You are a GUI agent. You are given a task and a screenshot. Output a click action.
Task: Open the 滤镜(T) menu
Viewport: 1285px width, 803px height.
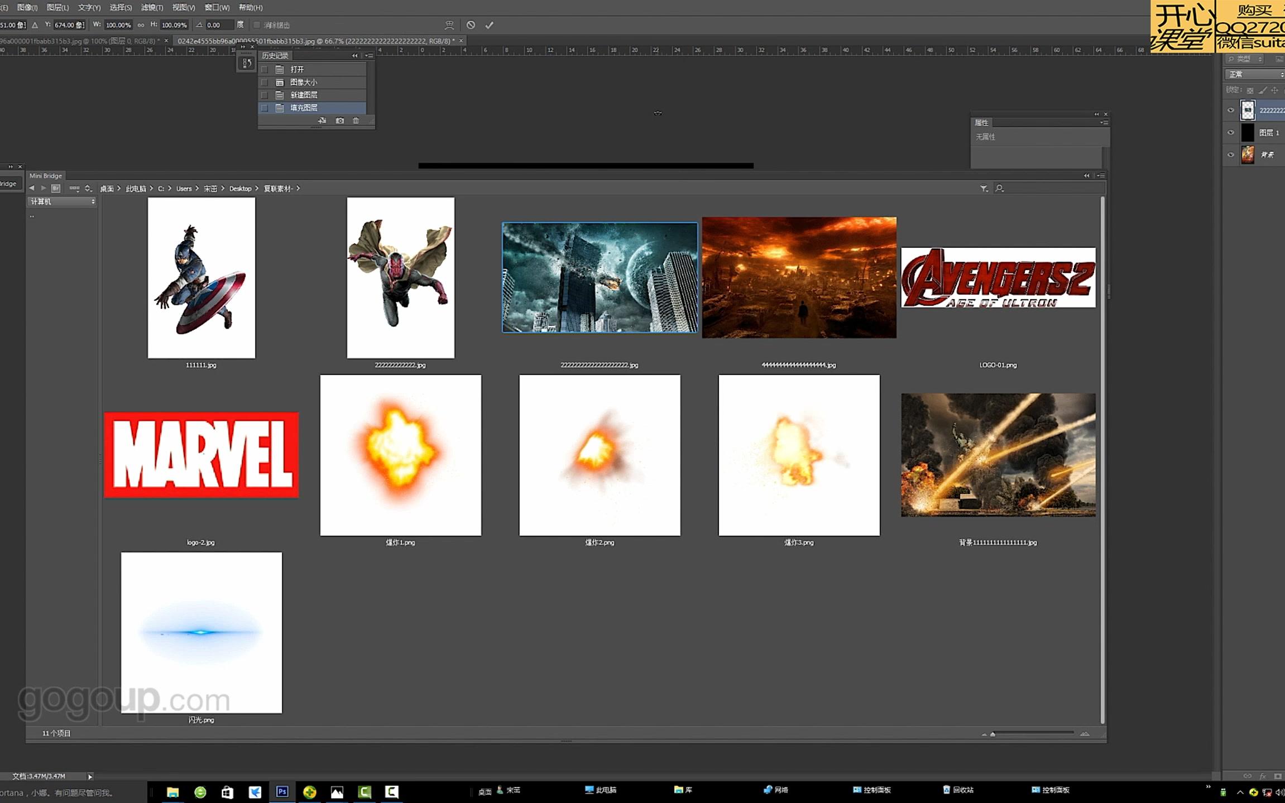coord(152,7)
